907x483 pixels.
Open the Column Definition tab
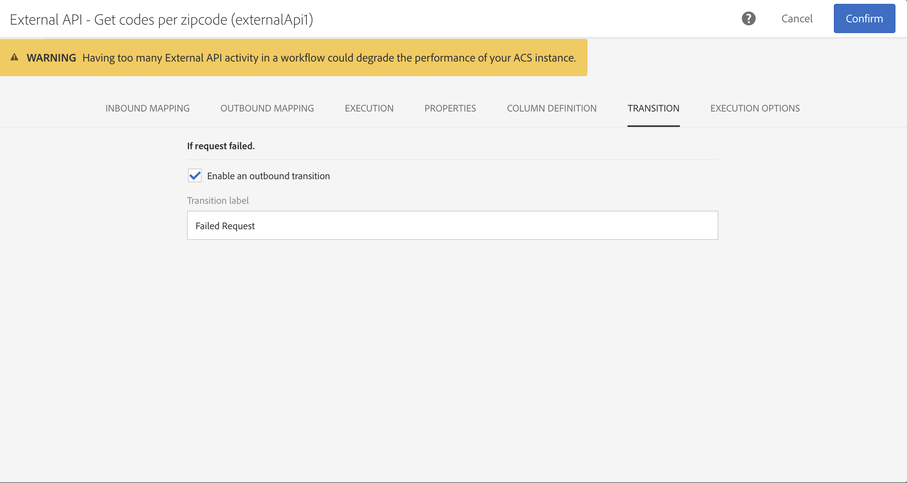tap(552, 108)
